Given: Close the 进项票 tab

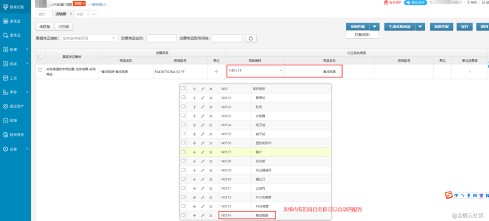Looking at the screenshot, I should pos(71,14).
